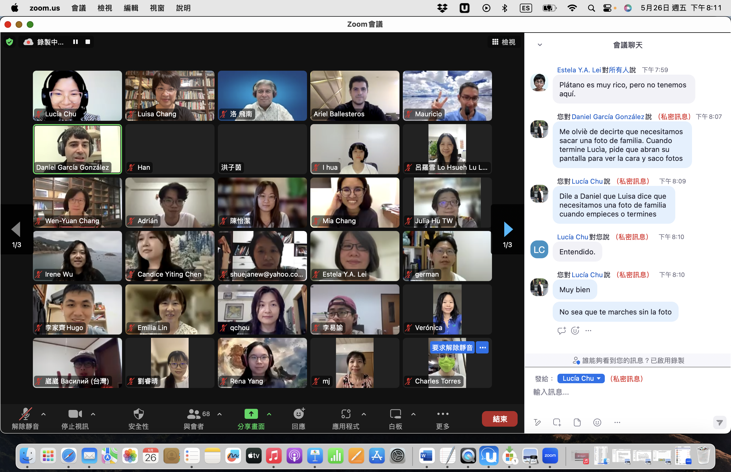This screenshot has height=472, width=731.
Task: Send chat message with arrow button
Action: pos(720,422)
